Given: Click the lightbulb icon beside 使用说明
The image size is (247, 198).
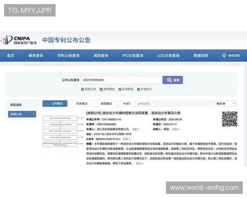Looking at the screenshot, I should pos(224,56).
